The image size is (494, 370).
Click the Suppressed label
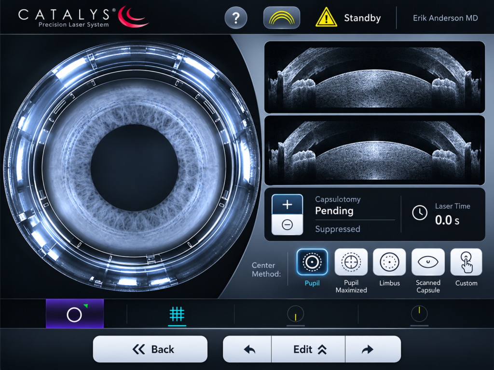337,229
